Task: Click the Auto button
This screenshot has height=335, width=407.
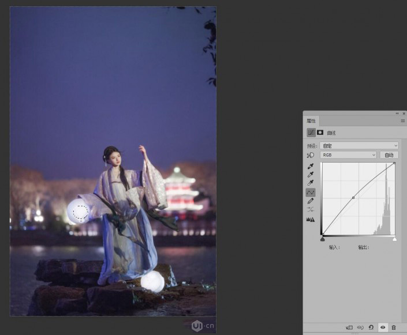Action: [389, 155]
